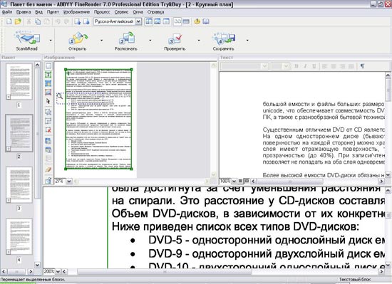
Task: Select the table block tool
Action: pos(48,83)
